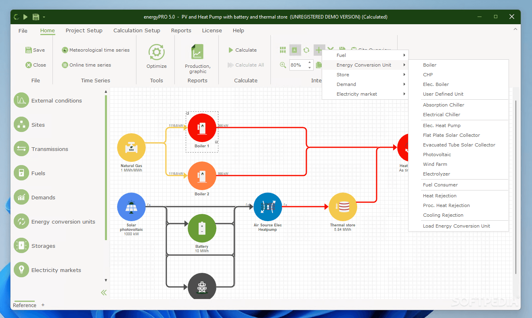
Task: Select the Boiler 2 node
Action: 202,176
